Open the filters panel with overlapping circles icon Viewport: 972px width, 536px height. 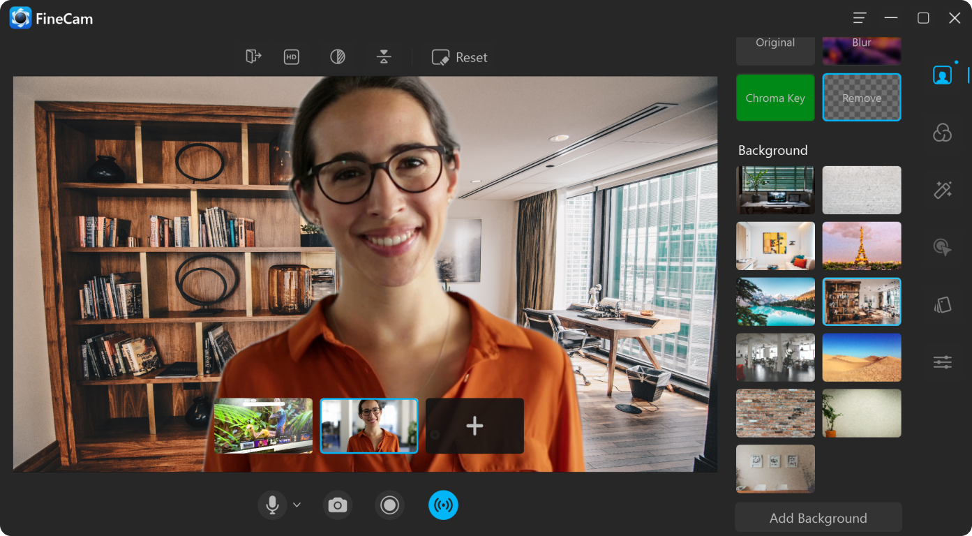(x=943, y=133)
